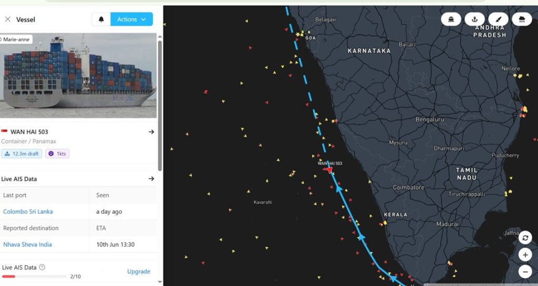Open Colombo Sri Lanka port link

[28, 212]
